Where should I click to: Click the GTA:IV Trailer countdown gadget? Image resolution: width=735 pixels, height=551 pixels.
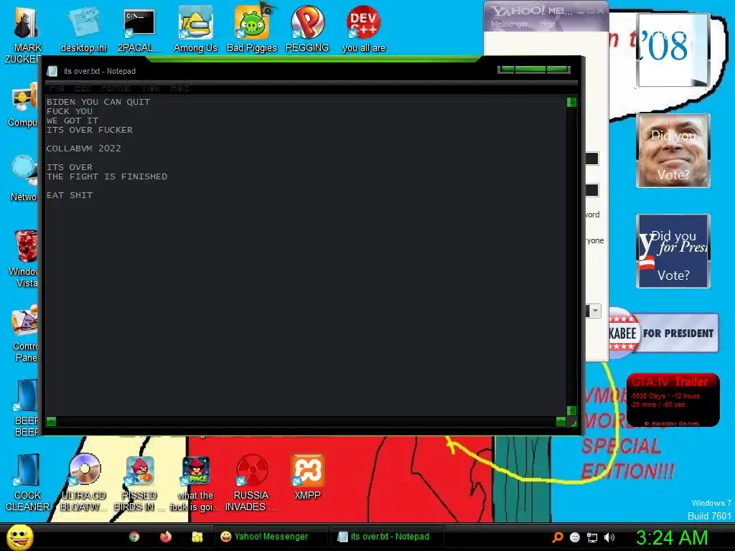pyautogui.click(x=673, y=400)
